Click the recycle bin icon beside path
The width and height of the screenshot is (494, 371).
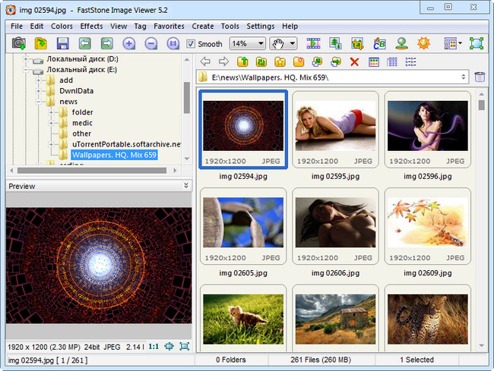[480, 77]
